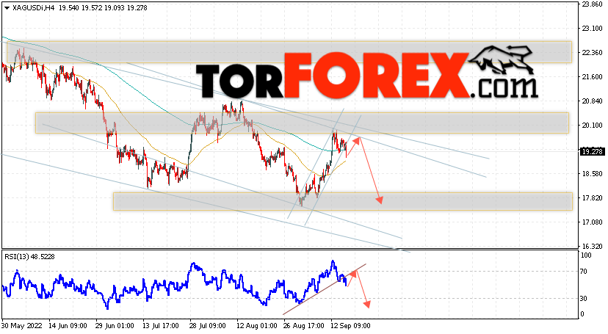This screenshot has width=608, height=334.
Task: Click the 12 Aug 01:00 date label
Action: (x=256, y=326)
